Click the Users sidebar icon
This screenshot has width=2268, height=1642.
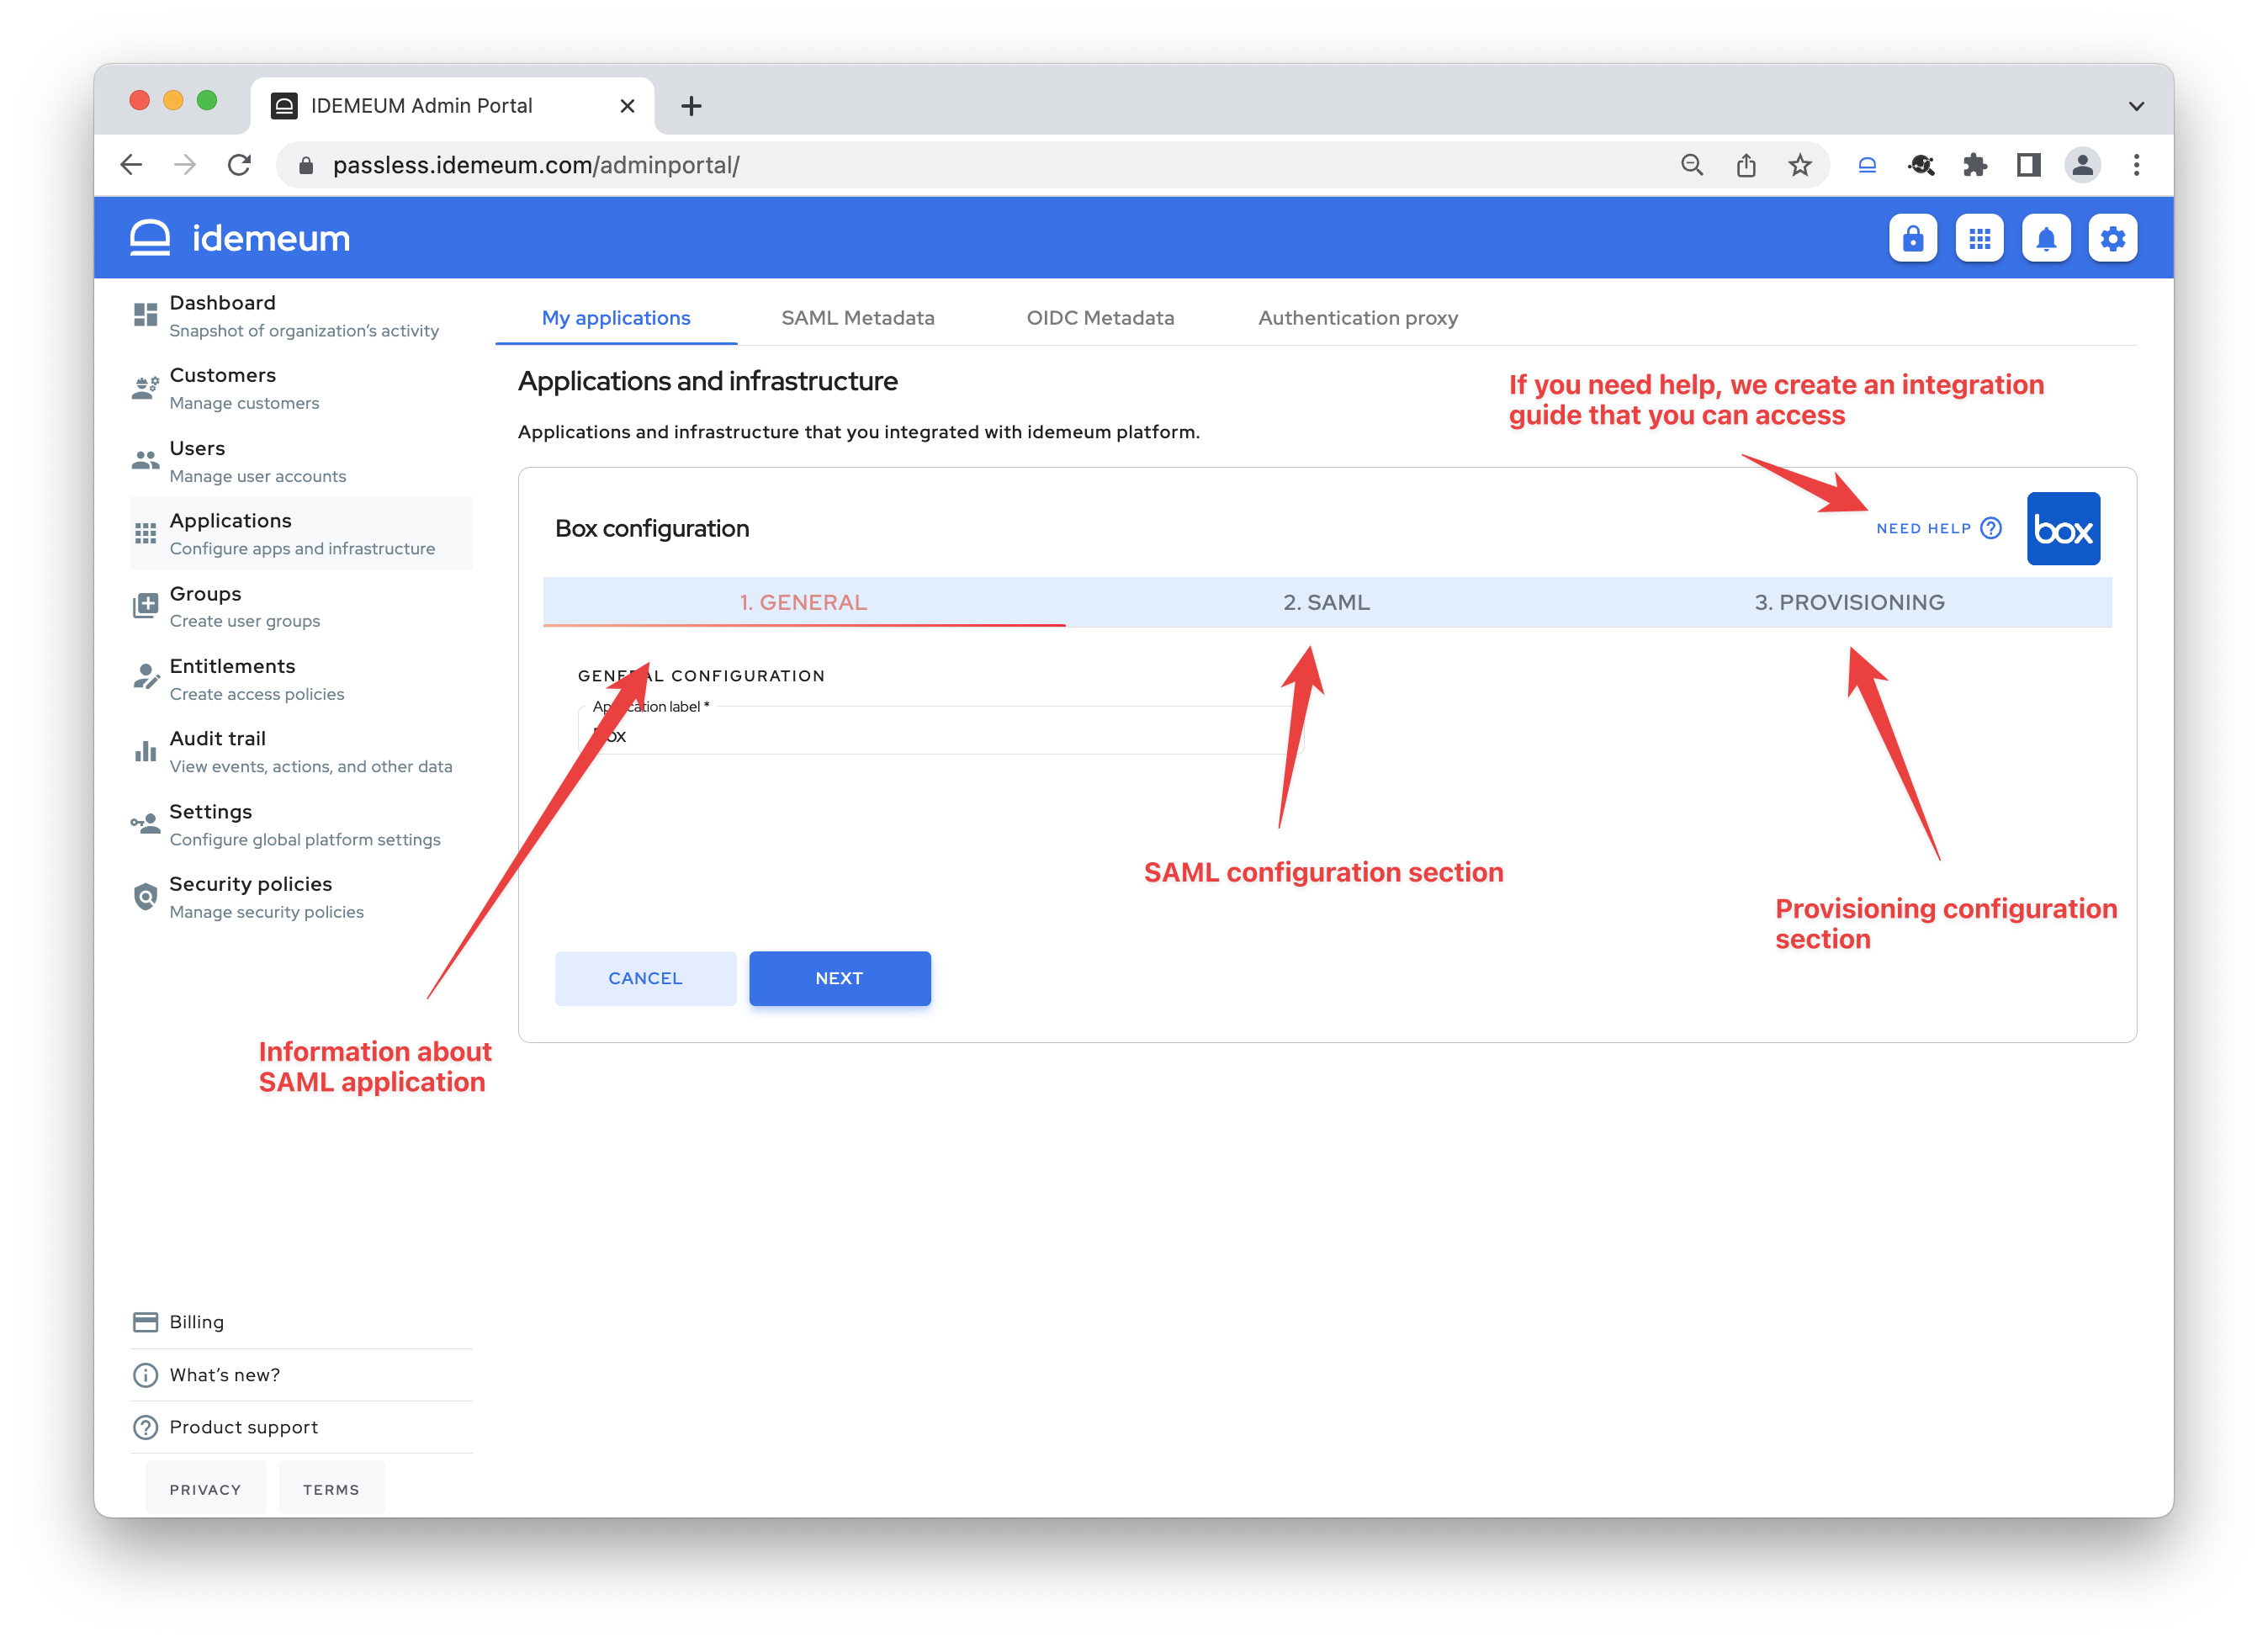tap(146, 460)
